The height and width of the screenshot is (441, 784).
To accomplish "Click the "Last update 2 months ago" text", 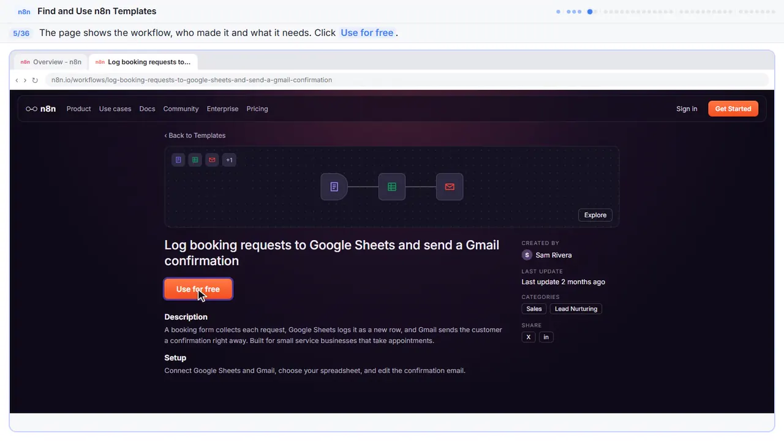I will (x=563, y=282).
